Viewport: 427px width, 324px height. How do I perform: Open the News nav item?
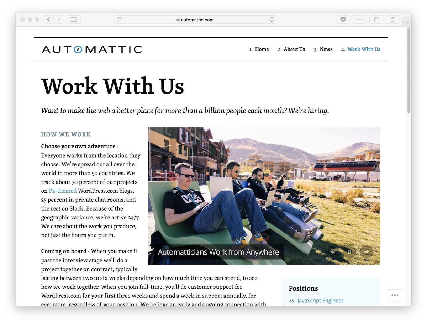[326, 49]
